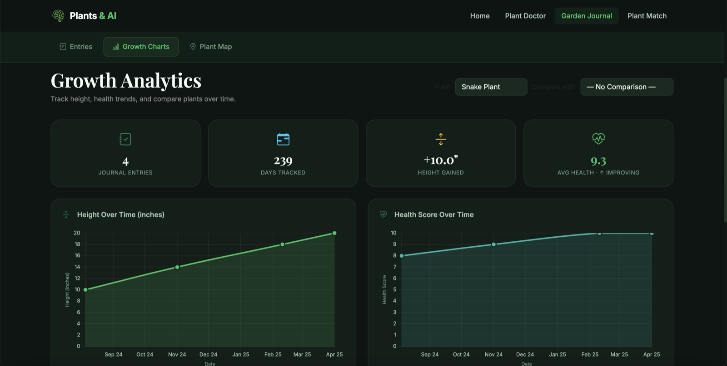Click the height chart point at 20 inches
727x366 pixels.
pos(334,233)
